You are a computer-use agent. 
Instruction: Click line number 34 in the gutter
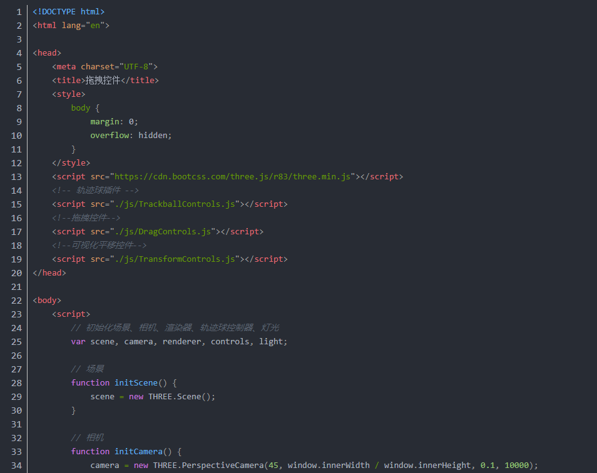tap(16, 466)
